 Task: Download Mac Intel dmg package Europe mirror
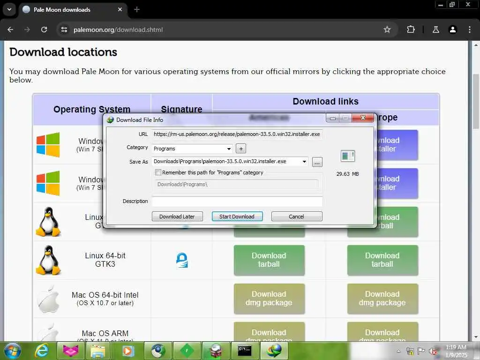[x=382, y=299]
